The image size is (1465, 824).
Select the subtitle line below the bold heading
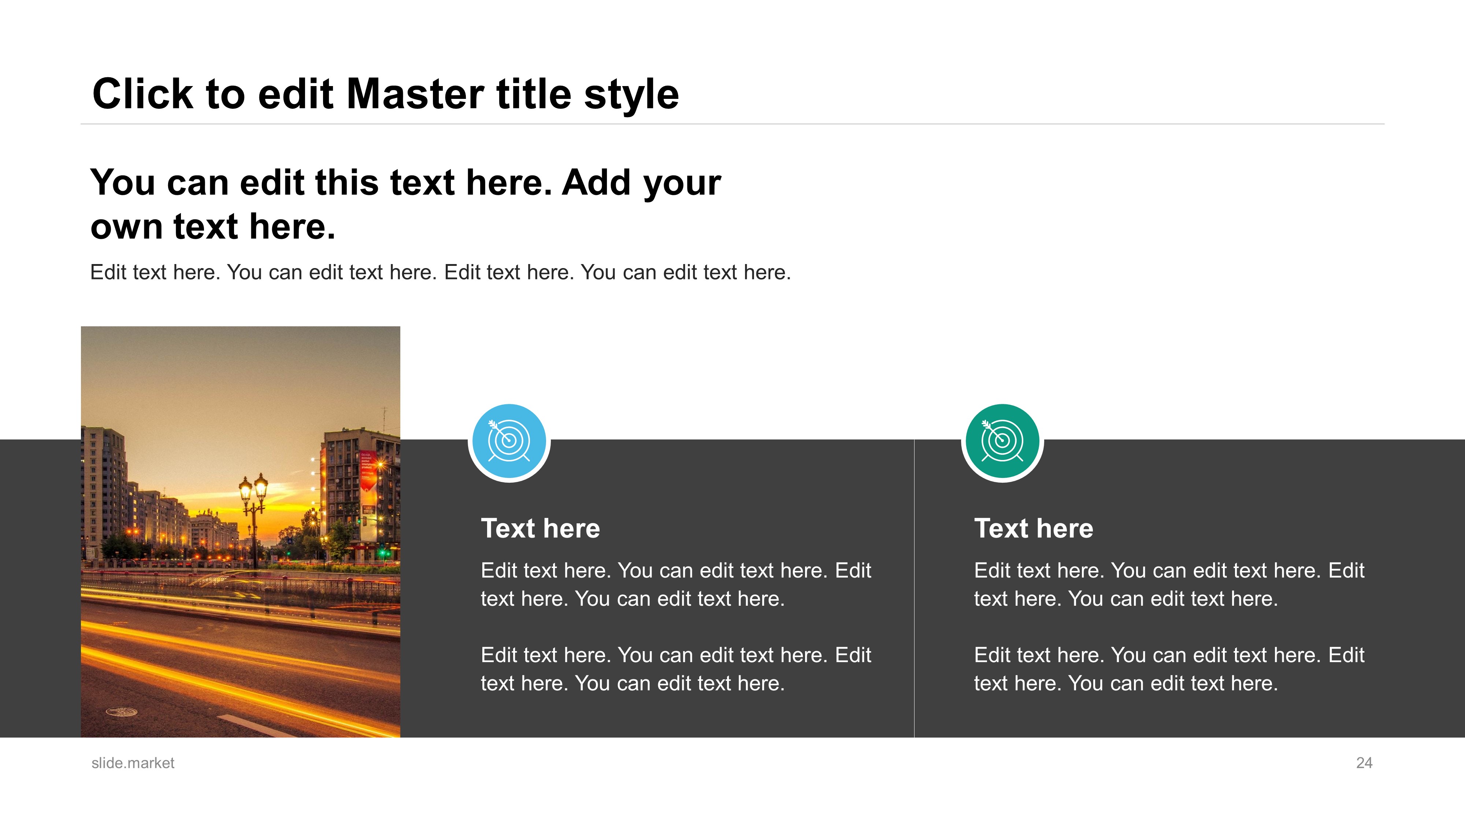[x=440, y=272]
